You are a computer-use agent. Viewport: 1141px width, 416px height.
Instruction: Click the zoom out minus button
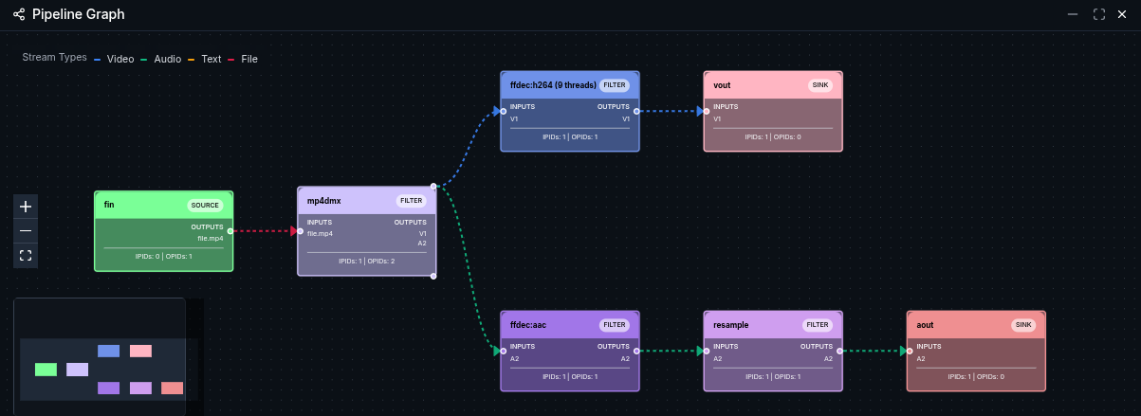[x=26, y=230]
